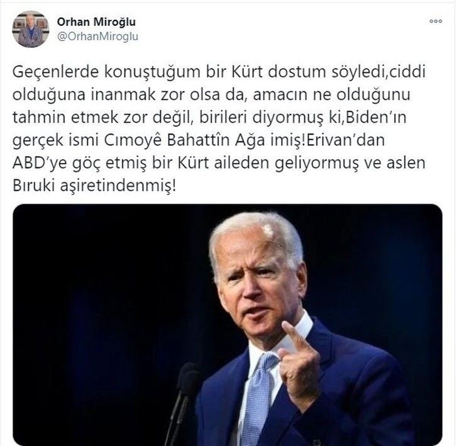The image size is (459, 446).
Task: Open the tweet's three-dot more options menu
Action: pos(436,21)
